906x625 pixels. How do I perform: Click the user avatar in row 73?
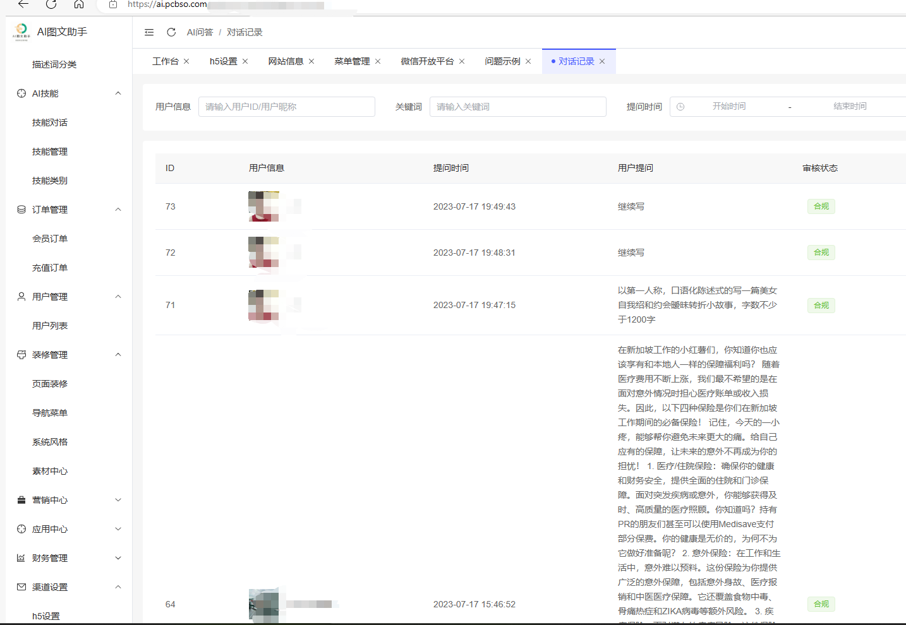click(264, 206)
